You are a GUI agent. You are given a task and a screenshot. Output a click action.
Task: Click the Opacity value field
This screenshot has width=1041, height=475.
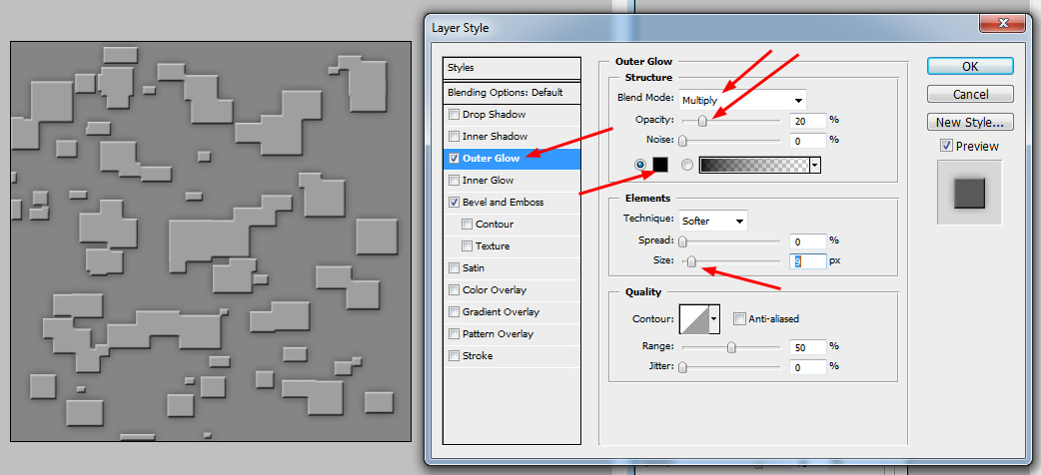(808, 120)
